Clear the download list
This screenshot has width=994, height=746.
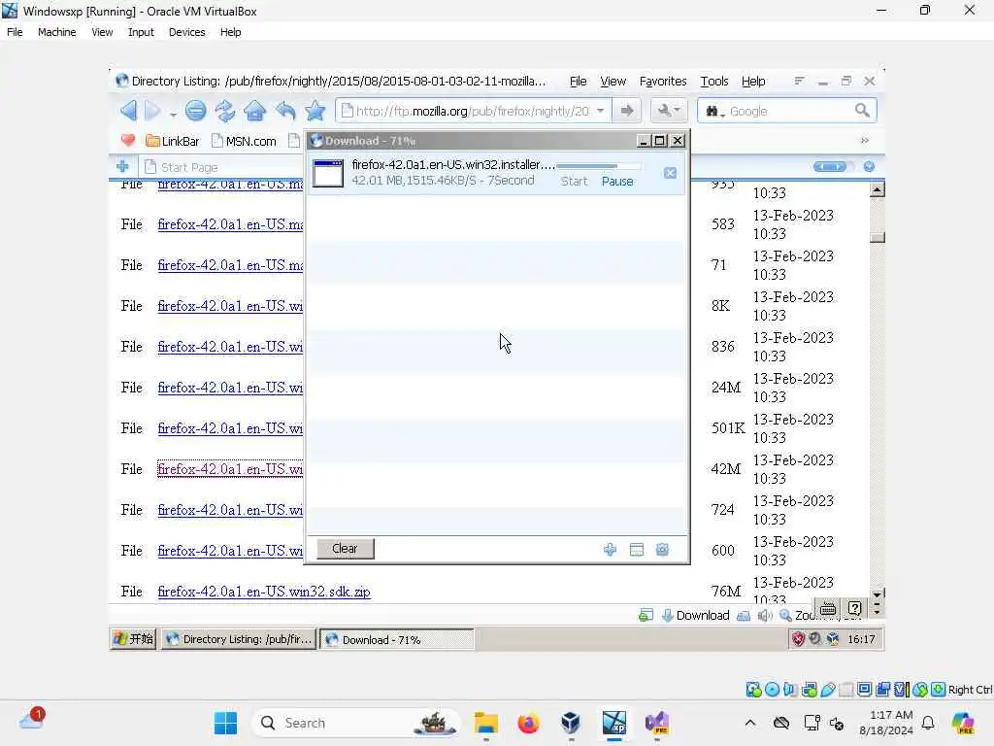coord(345,548)
